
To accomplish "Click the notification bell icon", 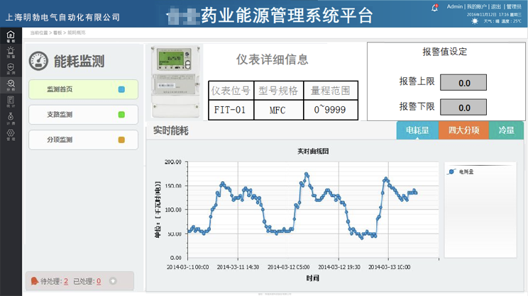I will click(434, 7).
